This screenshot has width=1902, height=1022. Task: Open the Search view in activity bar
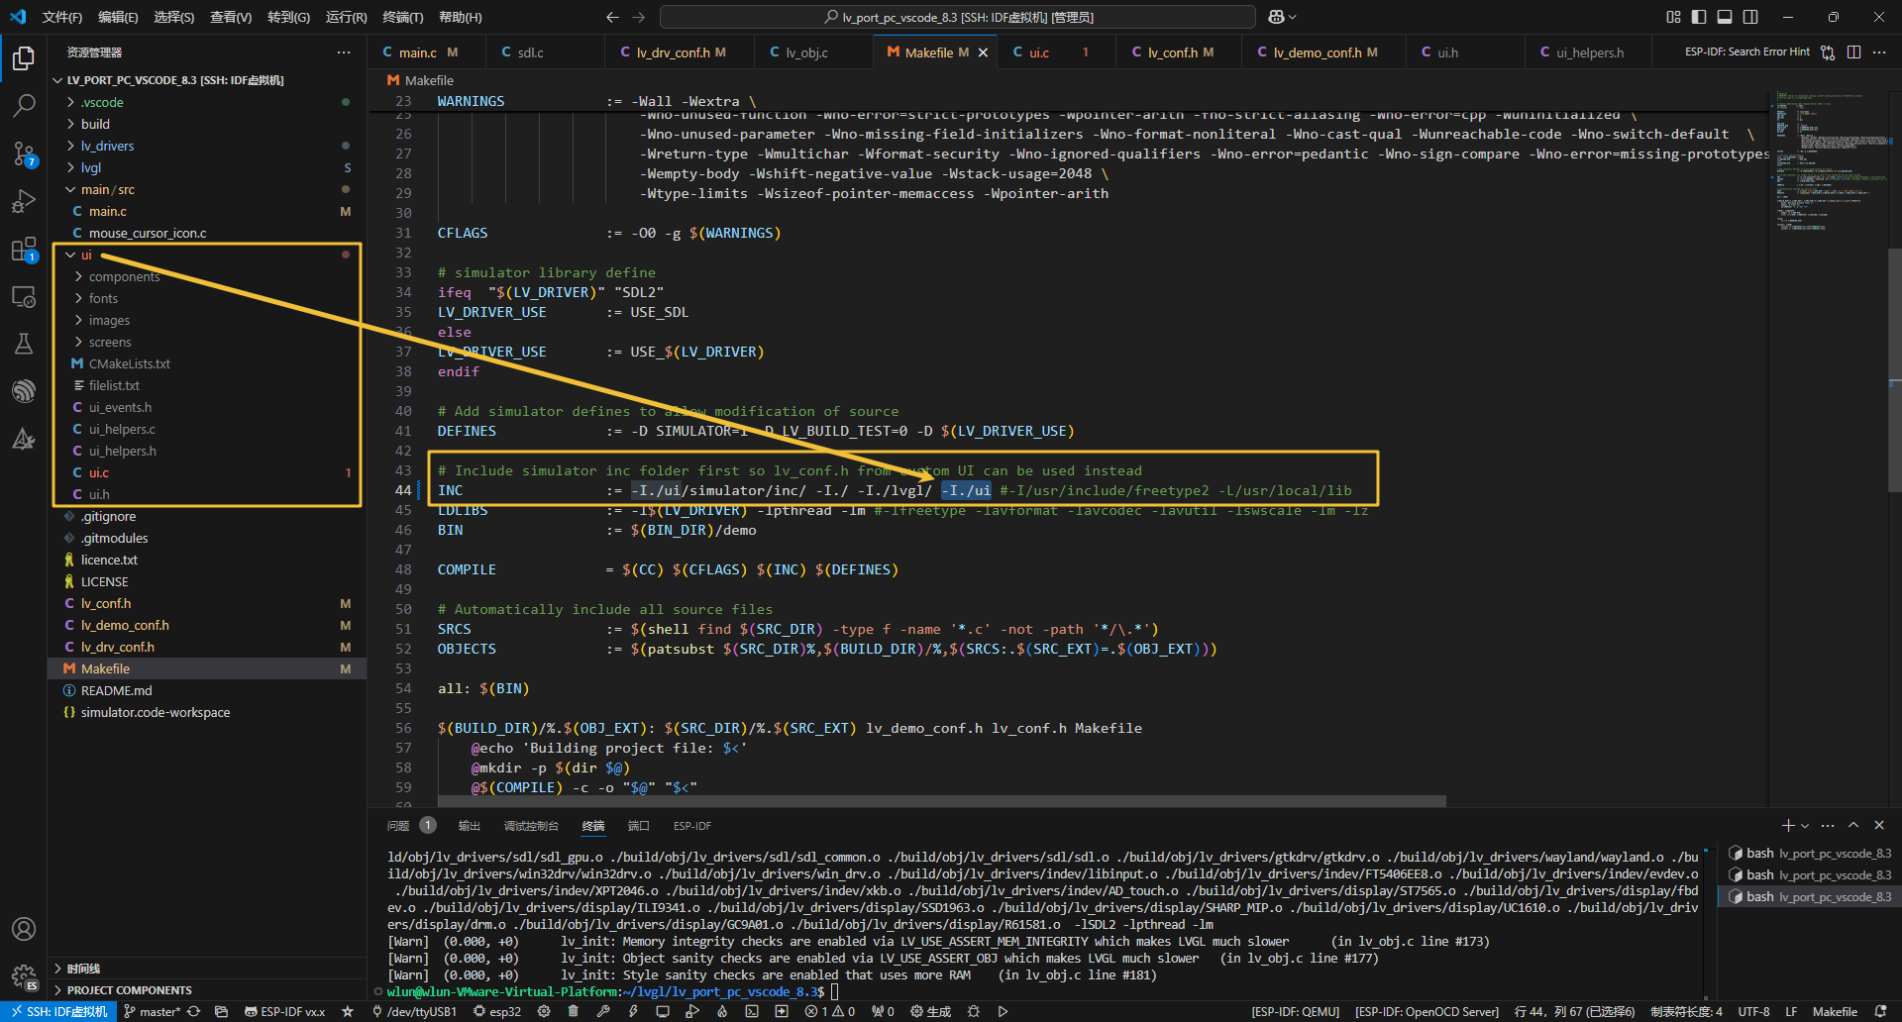click(24, 105)
